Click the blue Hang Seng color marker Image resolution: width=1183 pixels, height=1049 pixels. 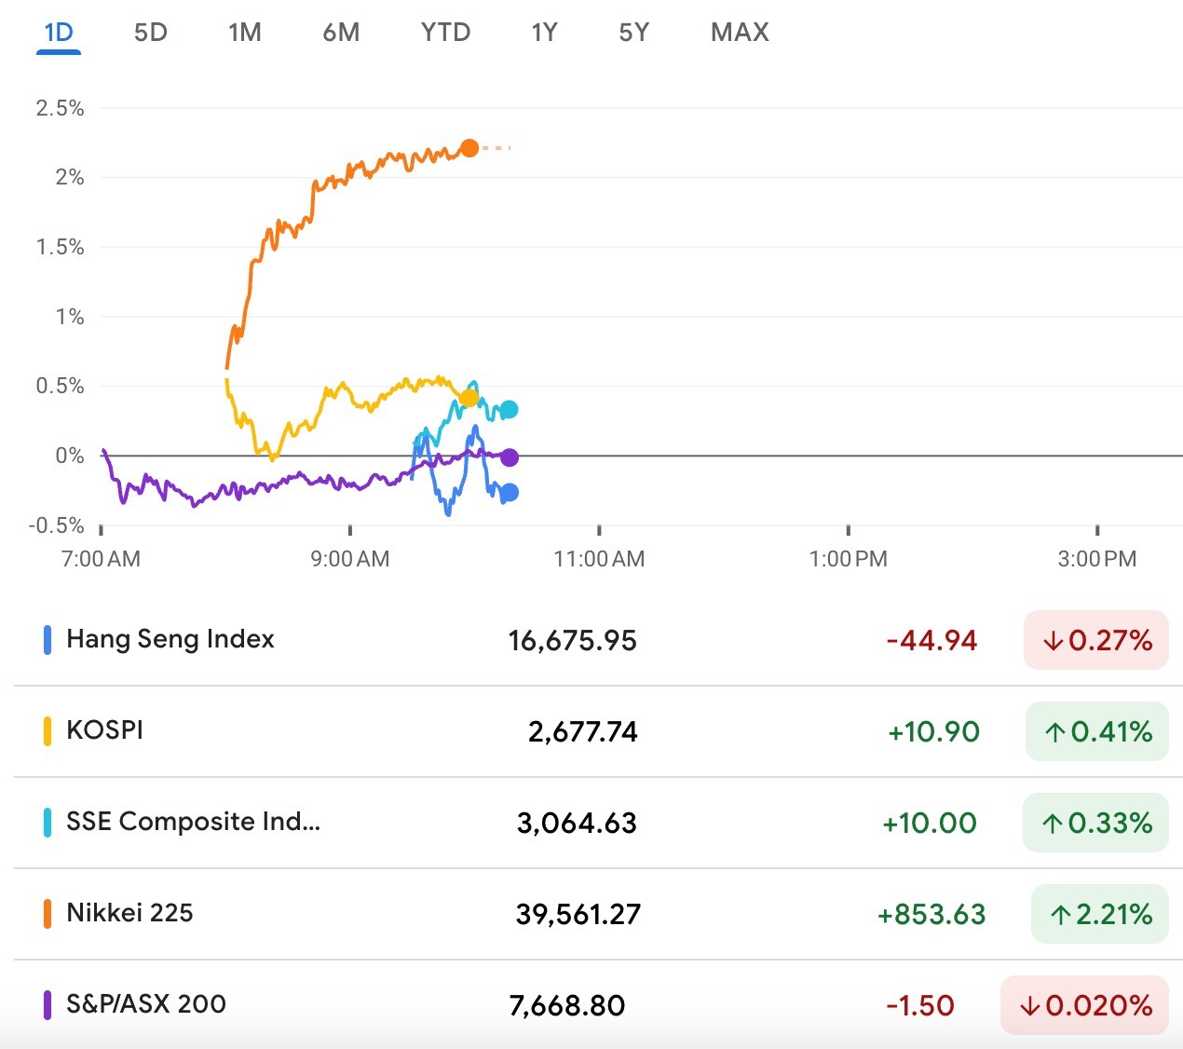pos(48,640)
